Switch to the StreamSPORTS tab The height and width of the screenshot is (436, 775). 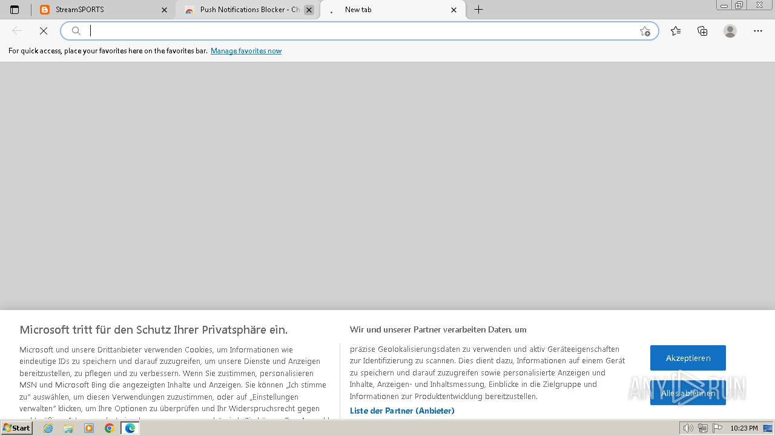104,10
